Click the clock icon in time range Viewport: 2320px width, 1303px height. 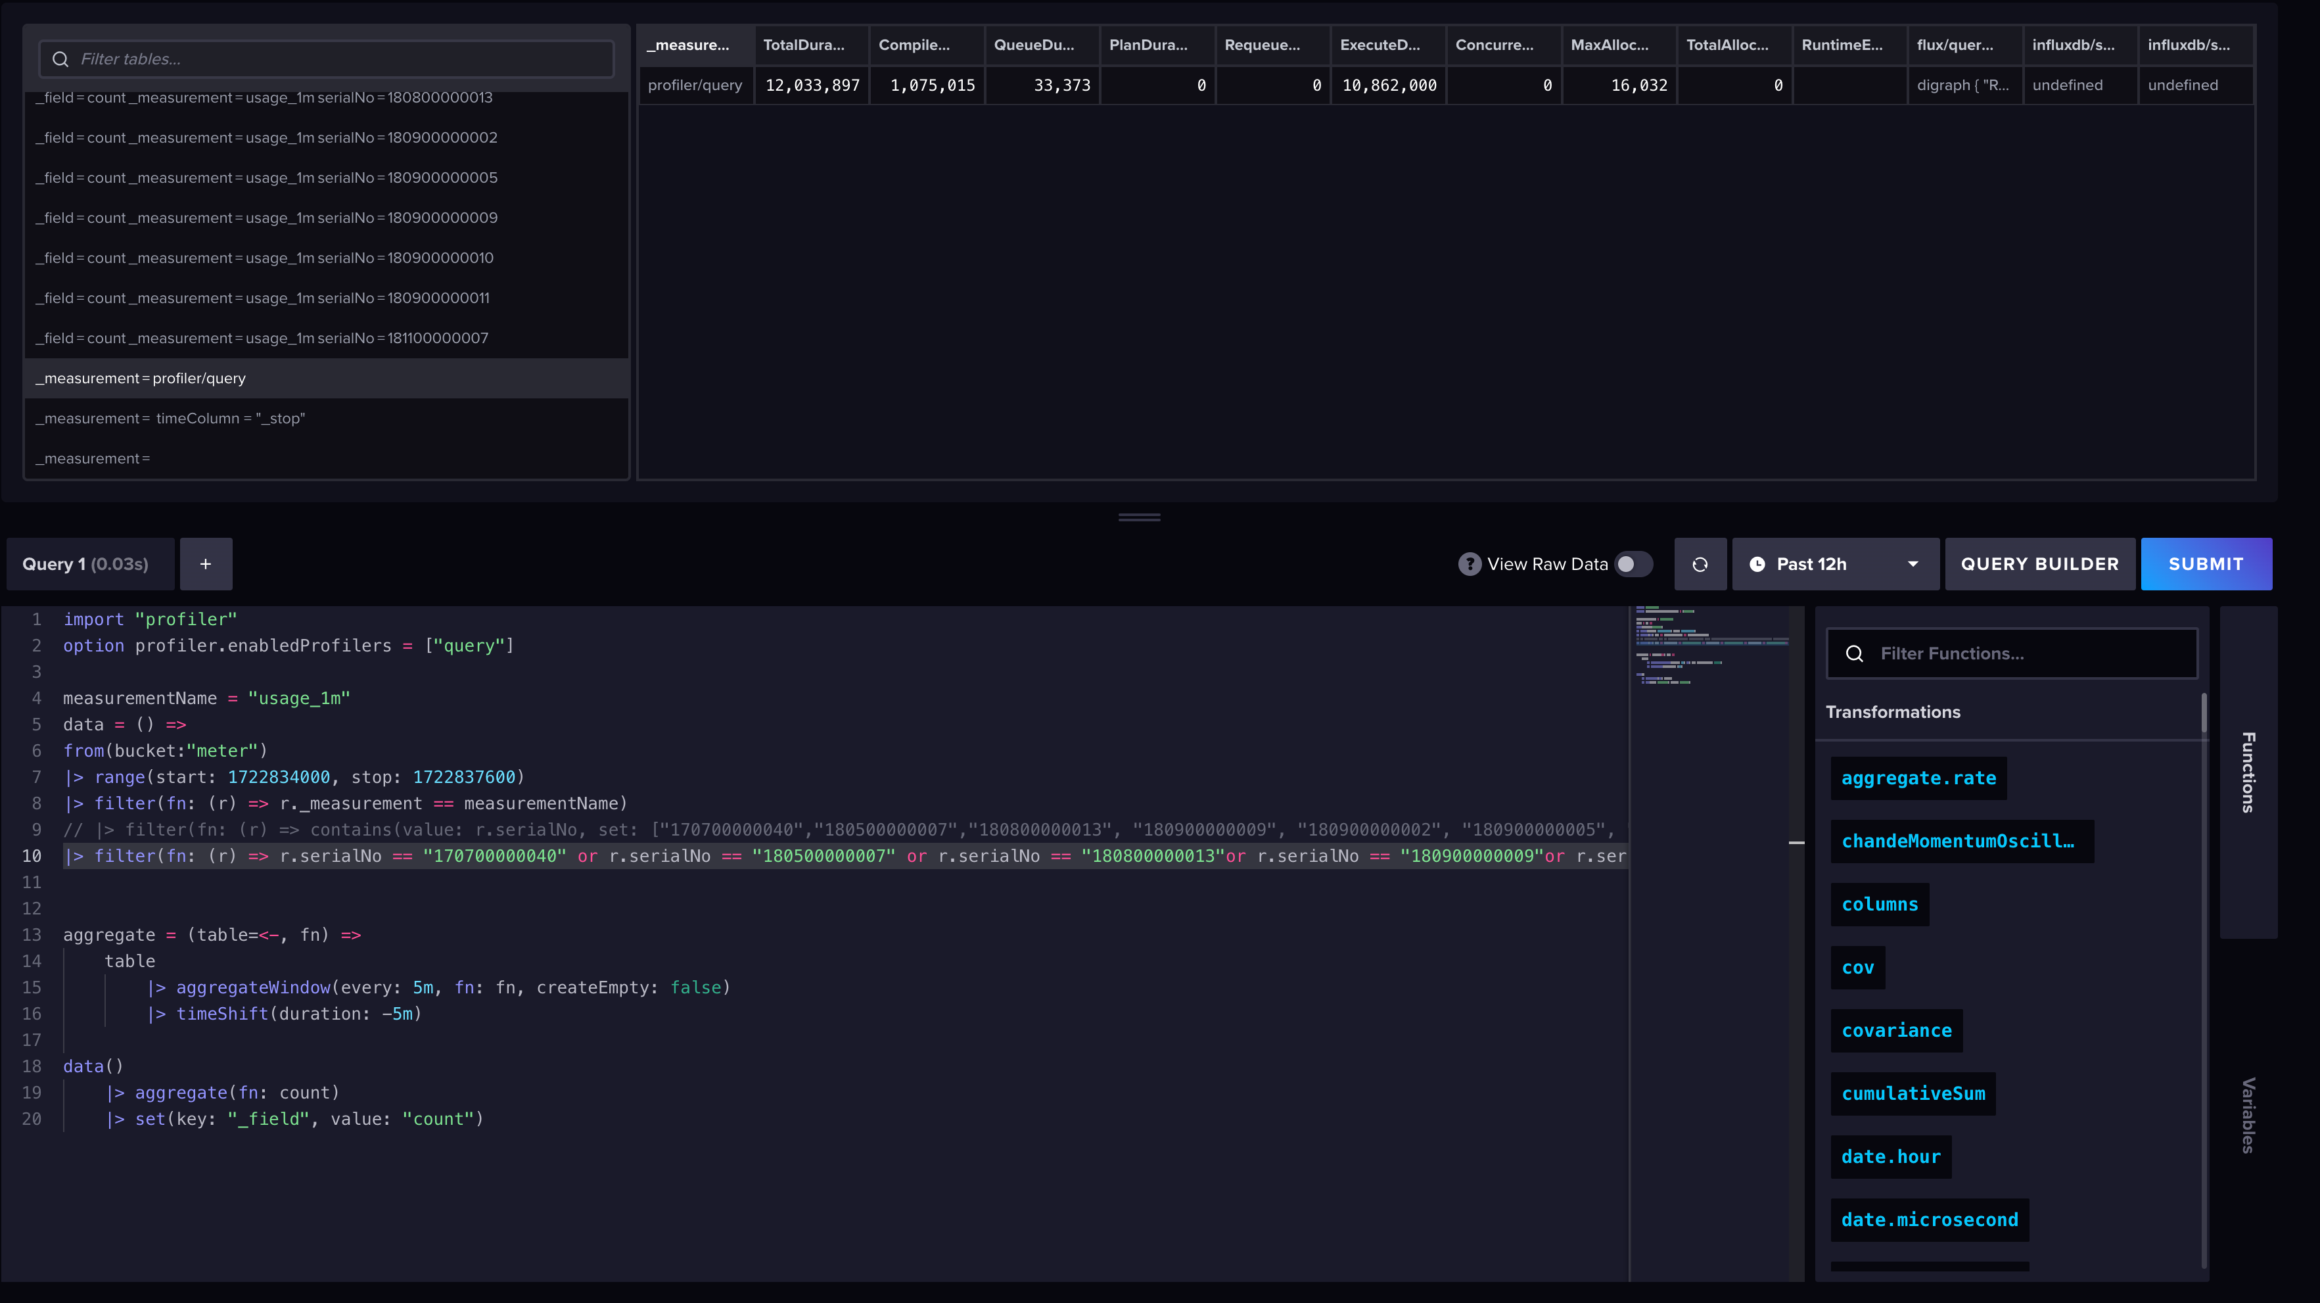tap(1756, 564)
